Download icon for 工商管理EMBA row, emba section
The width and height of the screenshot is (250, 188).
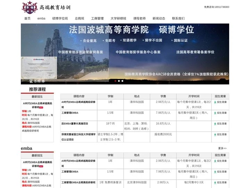[x=215, y=172]
